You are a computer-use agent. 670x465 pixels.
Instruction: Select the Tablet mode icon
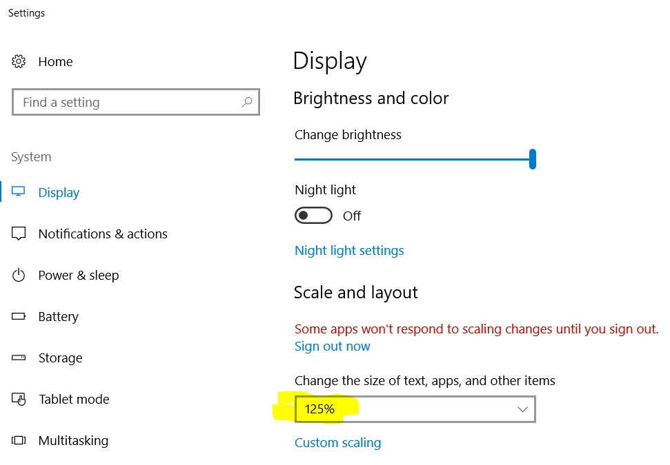(19, 399)
